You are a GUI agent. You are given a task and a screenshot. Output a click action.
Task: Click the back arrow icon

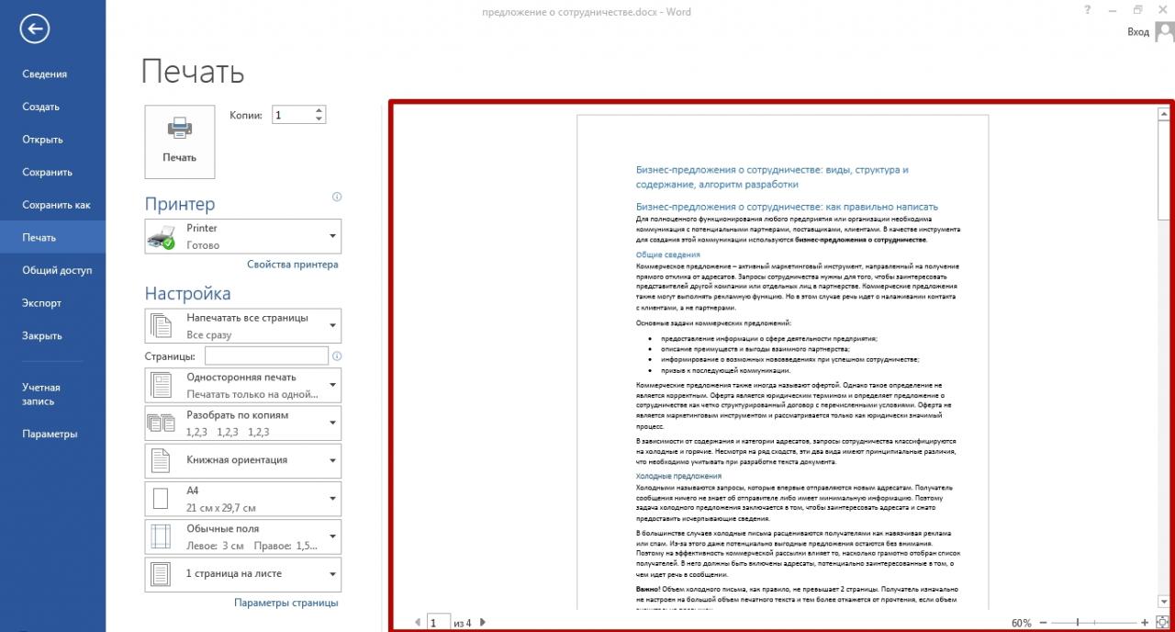(34, 29)
